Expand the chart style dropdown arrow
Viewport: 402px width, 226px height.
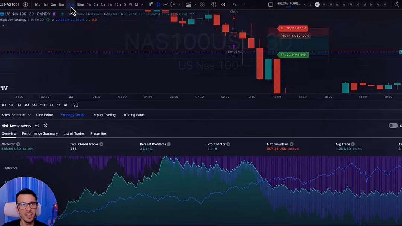tap(179, 4)
